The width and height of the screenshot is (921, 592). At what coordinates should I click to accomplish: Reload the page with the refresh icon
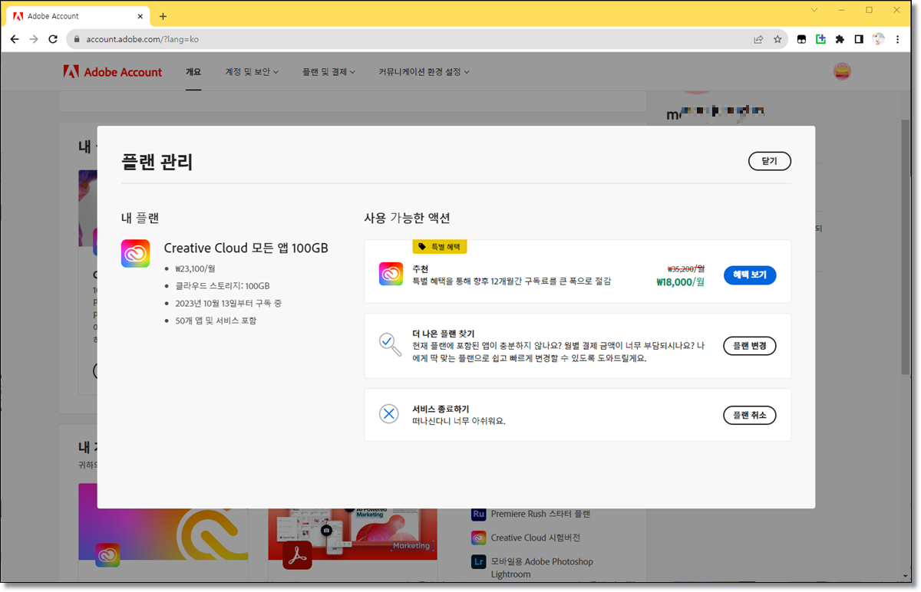coord(53,39)
